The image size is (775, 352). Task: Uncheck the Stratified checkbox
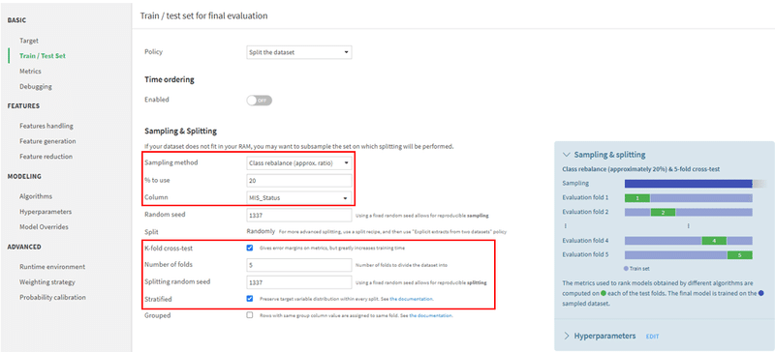pyautogui.click(x=250, y=299)
